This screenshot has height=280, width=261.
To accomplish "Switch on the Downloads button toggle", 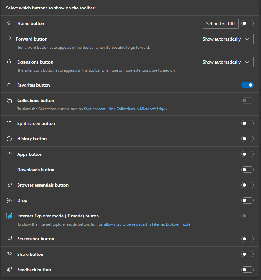I will (x=247, y=170).
